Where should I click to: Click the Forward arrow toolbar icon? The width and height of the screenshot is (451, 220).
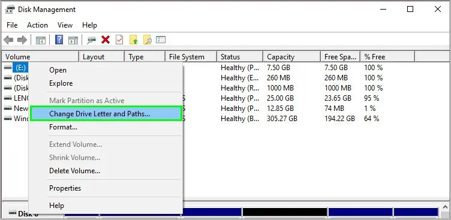tap(22, 40)
